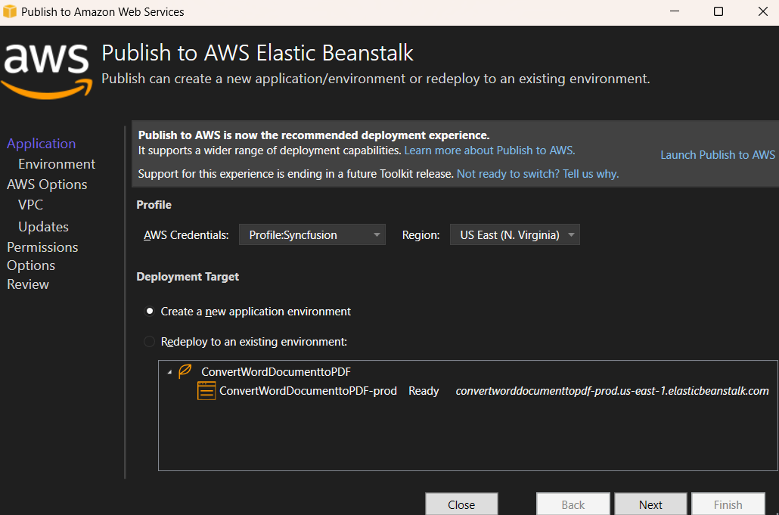Go to the Environment wizard step
Image resolution: width=779 pixels, height=515 pixels.
point(57,164)
